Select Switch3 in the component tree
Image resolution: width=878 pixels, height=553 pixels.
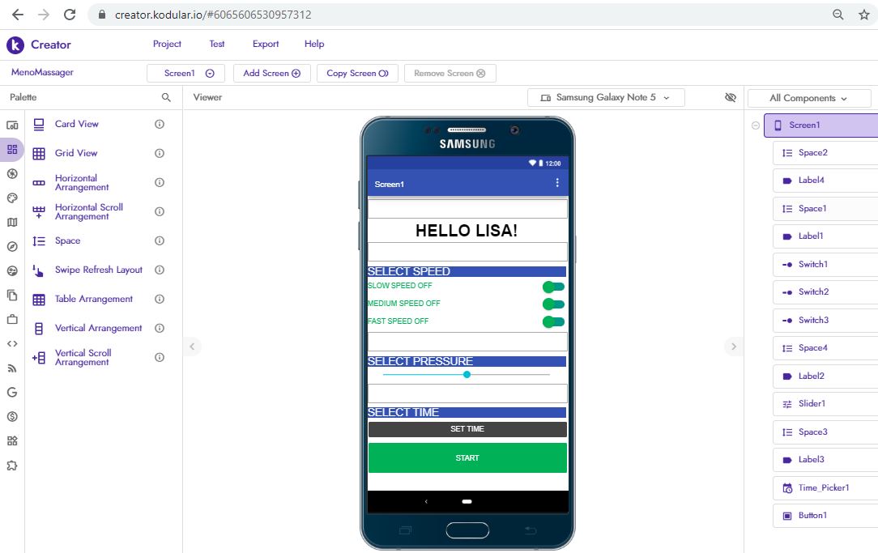click(x=825, y=320)
